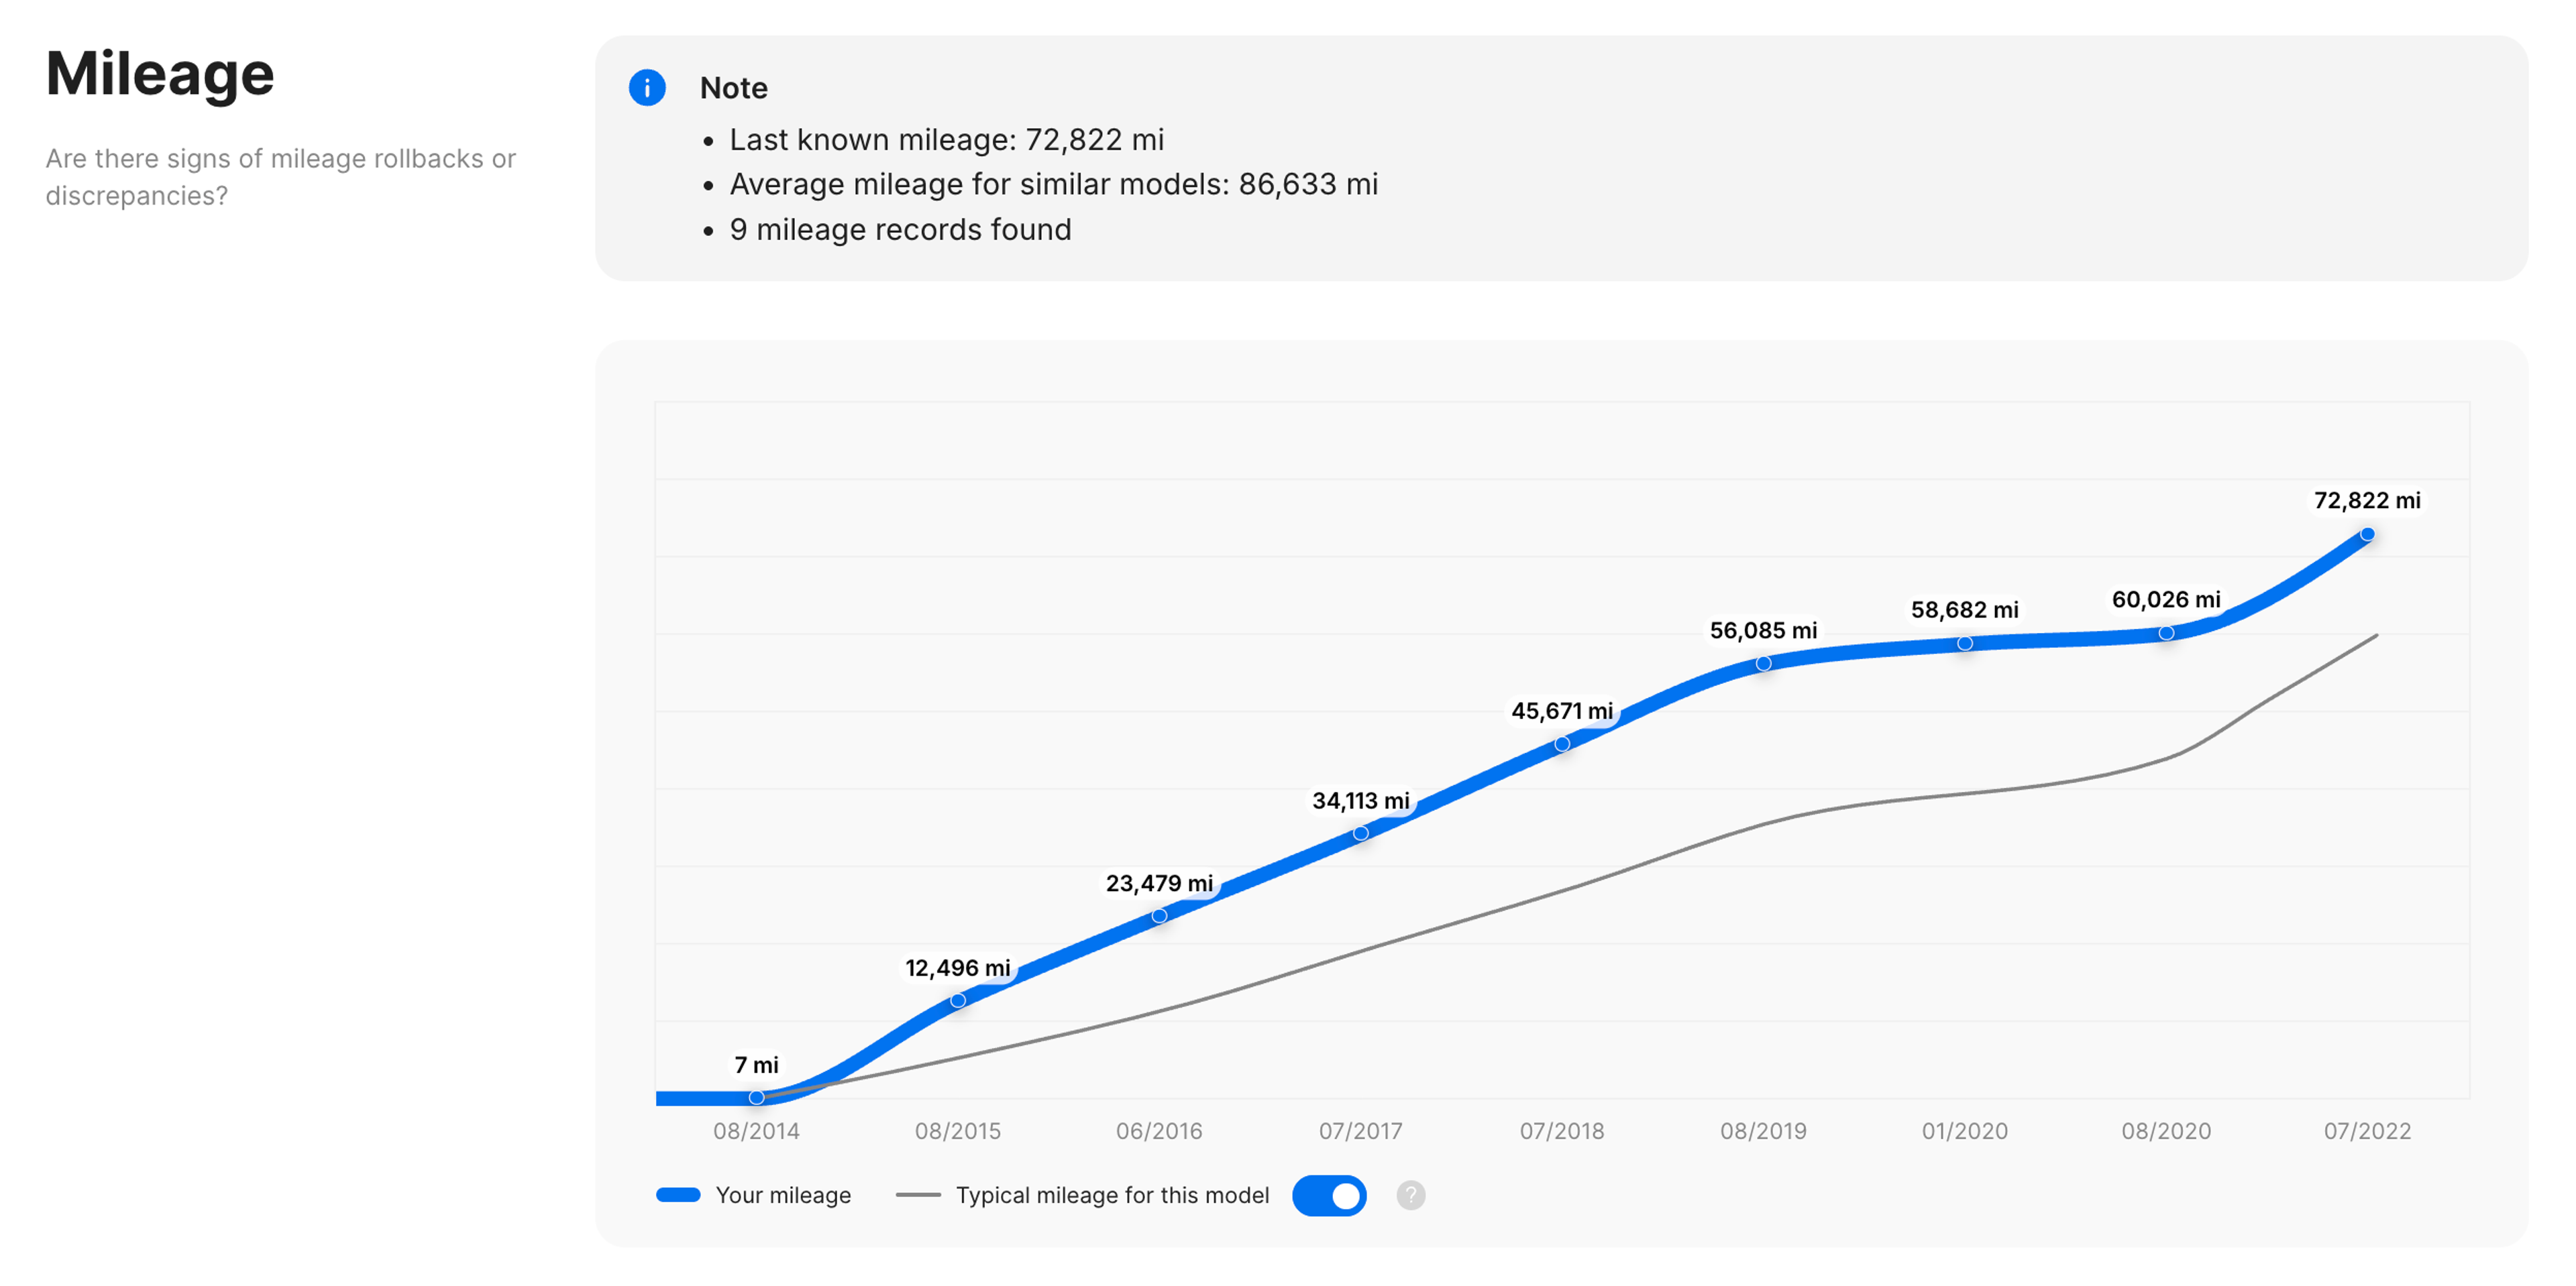The width and height of the screenshot is (2576, 1286).
Task: Click the Mileage section heading
Action: pos(160,74)
